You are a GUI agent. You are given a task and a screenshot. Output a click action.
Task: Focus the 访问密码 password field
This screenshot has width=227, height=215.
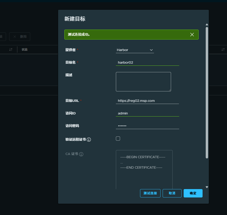[147, 126]
